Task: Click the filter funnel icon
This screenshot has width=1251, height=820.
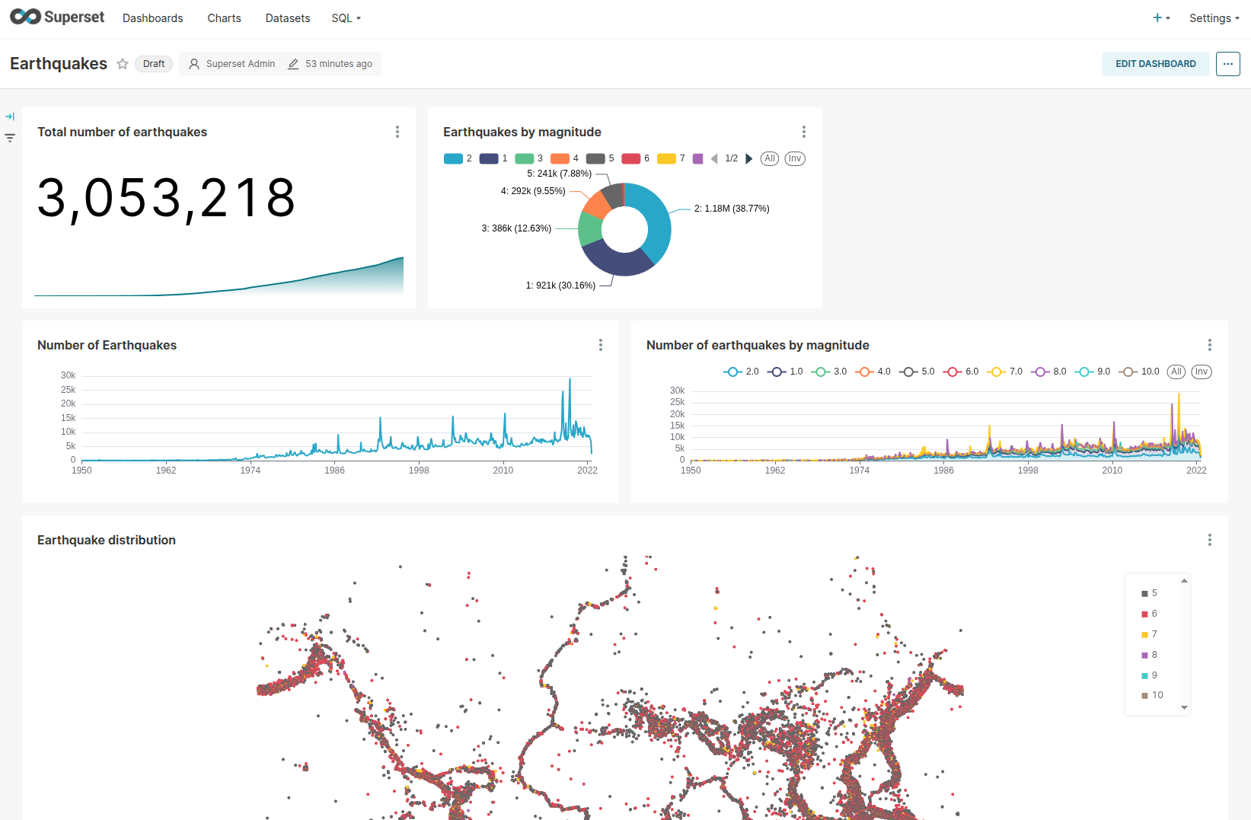Action: 10,138
